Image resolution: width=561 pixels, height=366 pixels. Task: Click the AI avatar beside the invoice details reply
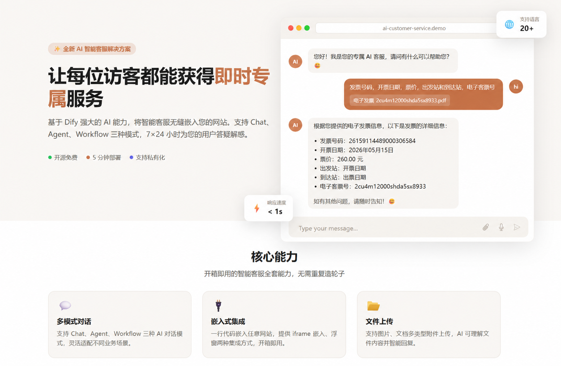click(x=295, y=125)
